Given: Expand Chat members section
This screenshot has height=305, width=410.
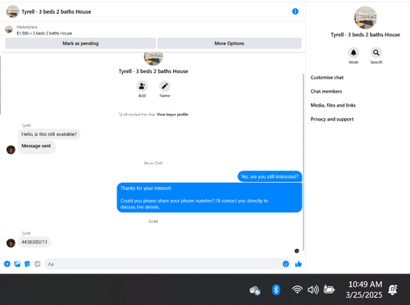Looking at the screenshot, I should pyautogui.click(x=326, y=91).
